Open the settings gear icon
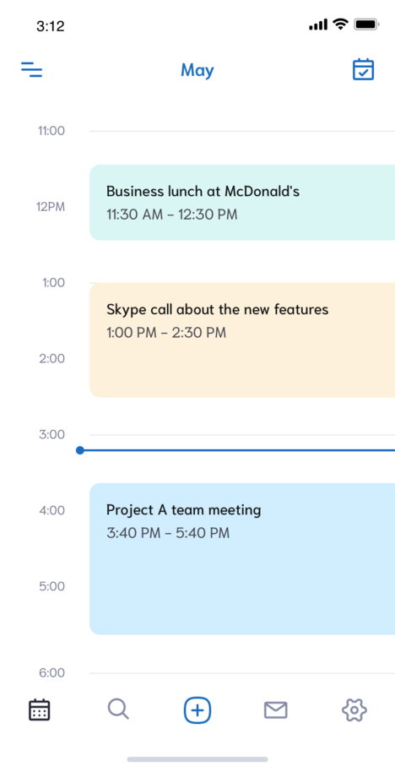The image size is (395, 772). (x=354, y=710)
